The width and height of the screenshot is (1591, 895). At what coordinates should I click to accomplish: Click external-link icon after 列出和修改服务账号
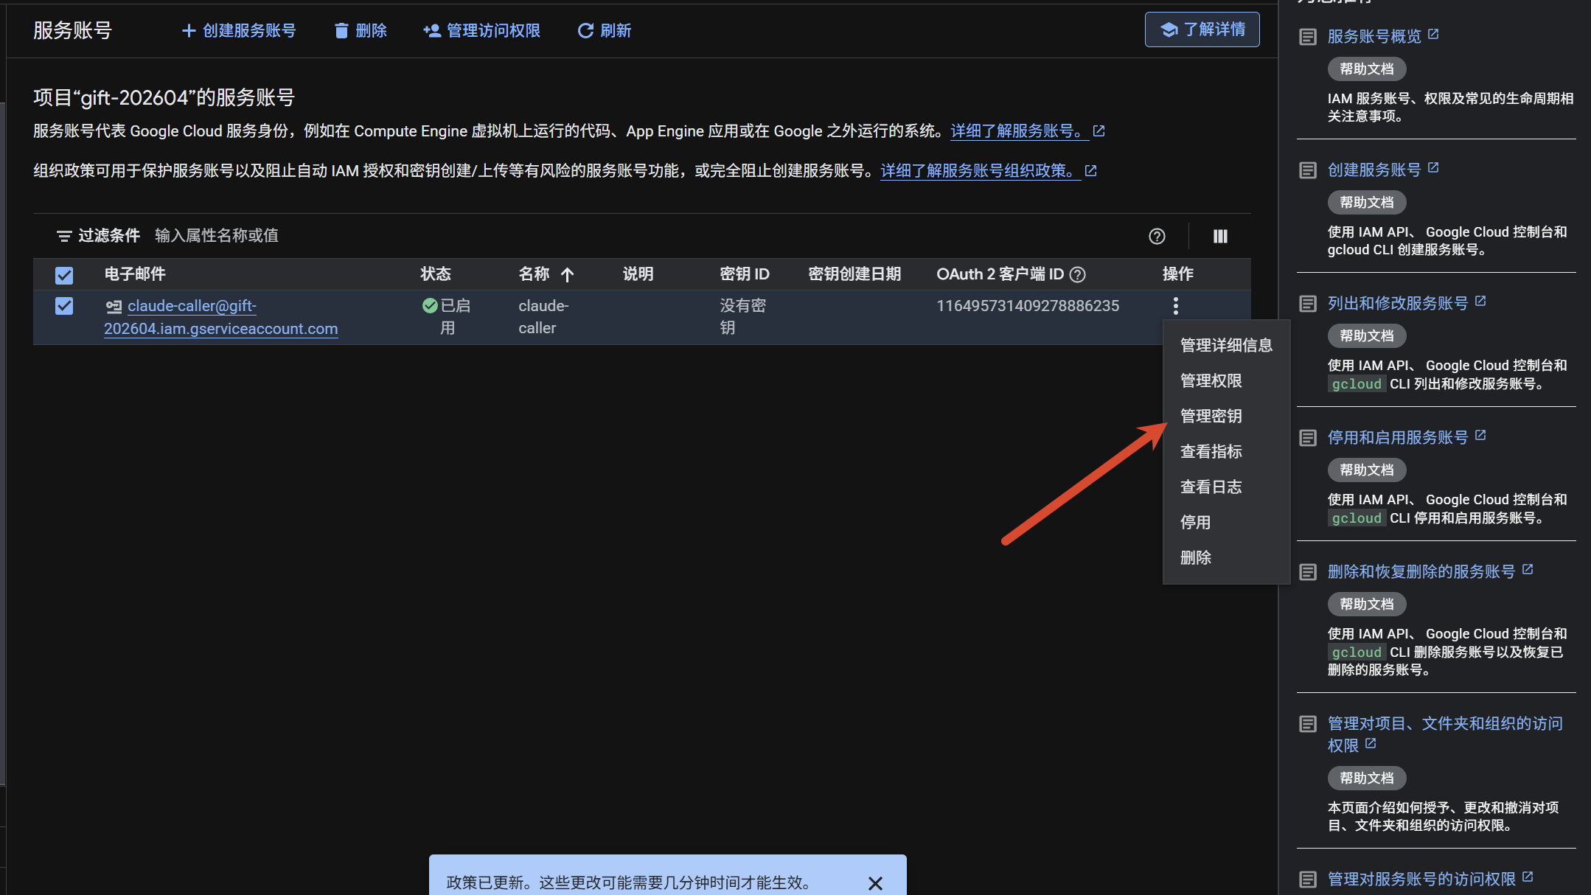(1480, 301)
